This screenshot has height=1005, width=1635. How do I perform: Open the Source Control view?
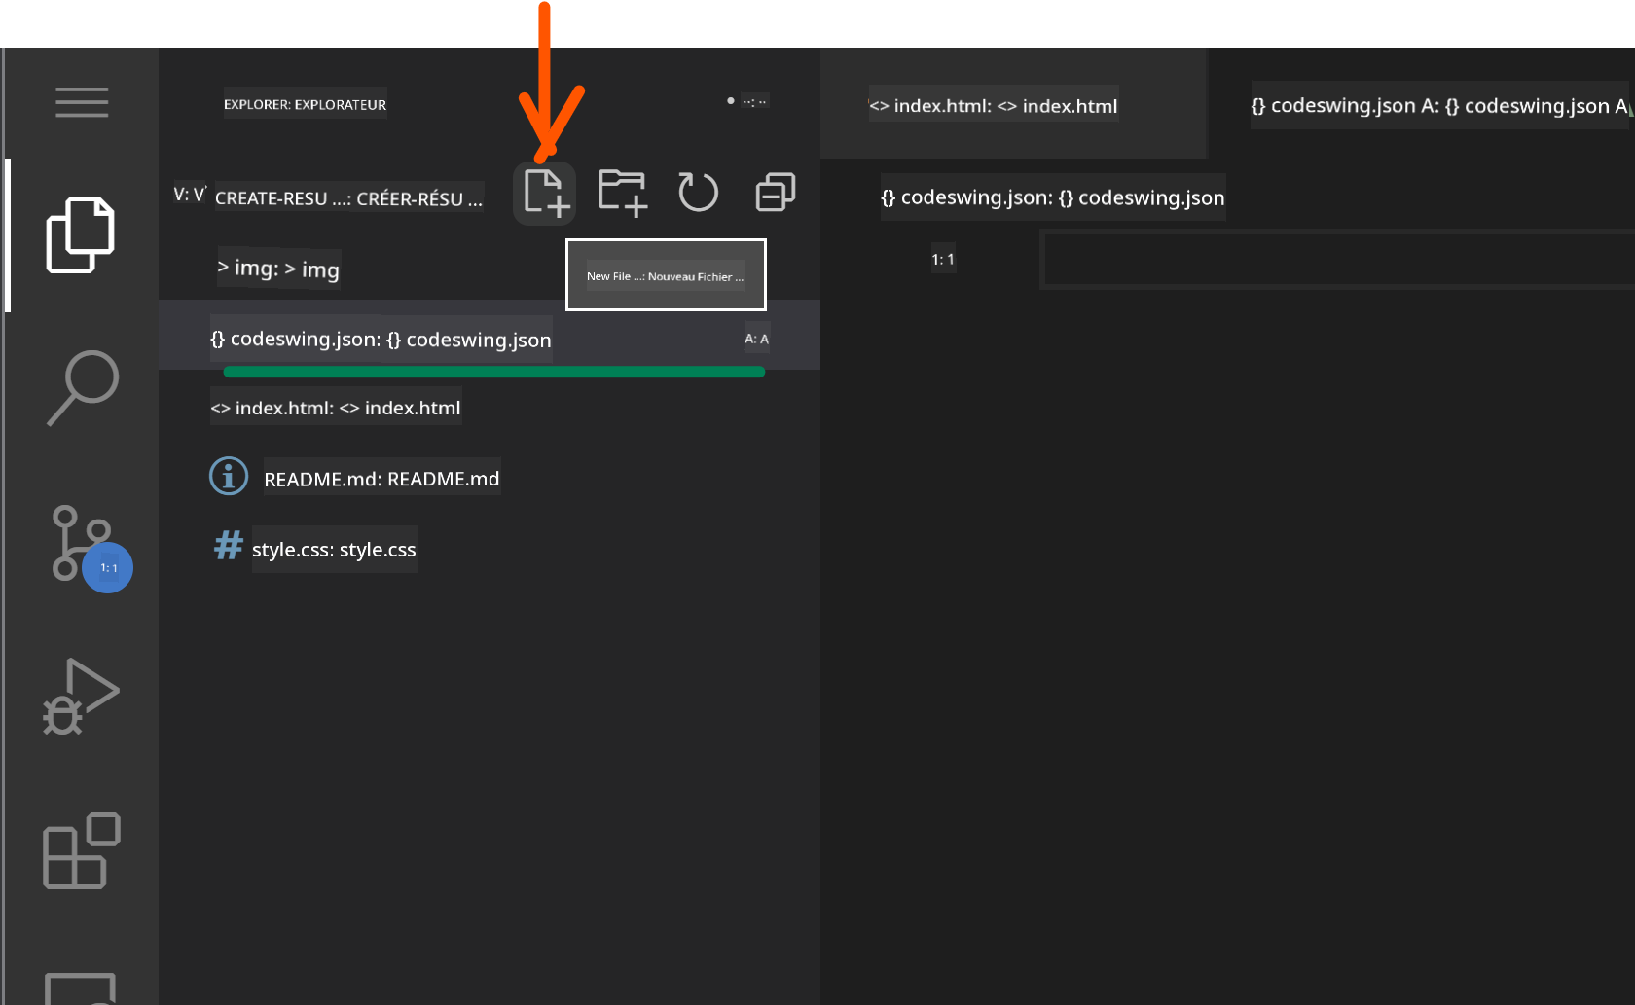pos(82,545)
